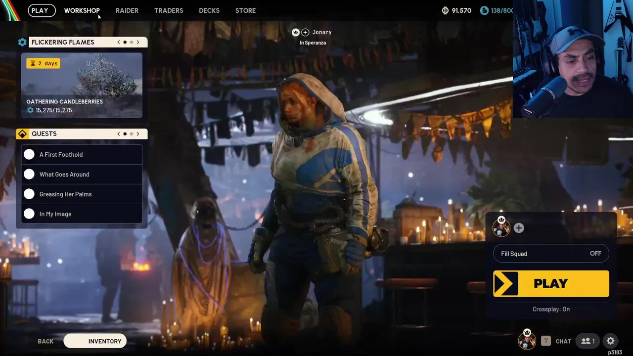The width and height of the screenshot is (633, 356).
Task: Click the Crossplay: On setting
Action: tap(551, 309)
